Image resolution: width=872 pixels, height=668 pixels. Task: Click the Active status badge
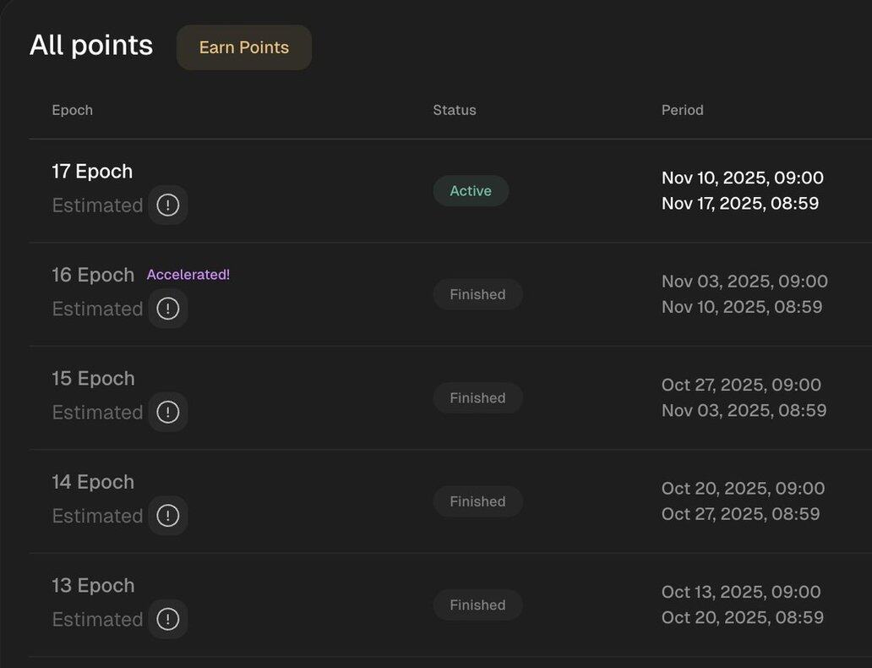coord(471,191)
